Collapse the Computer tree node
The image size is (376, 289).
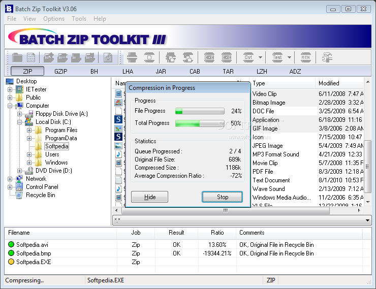[x=10, y=106]
